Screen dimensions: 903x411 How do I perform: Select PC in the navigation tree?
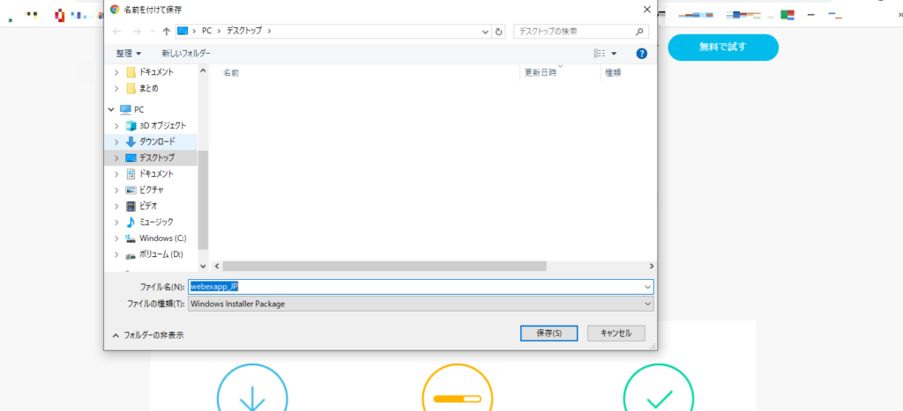point(138,109)
